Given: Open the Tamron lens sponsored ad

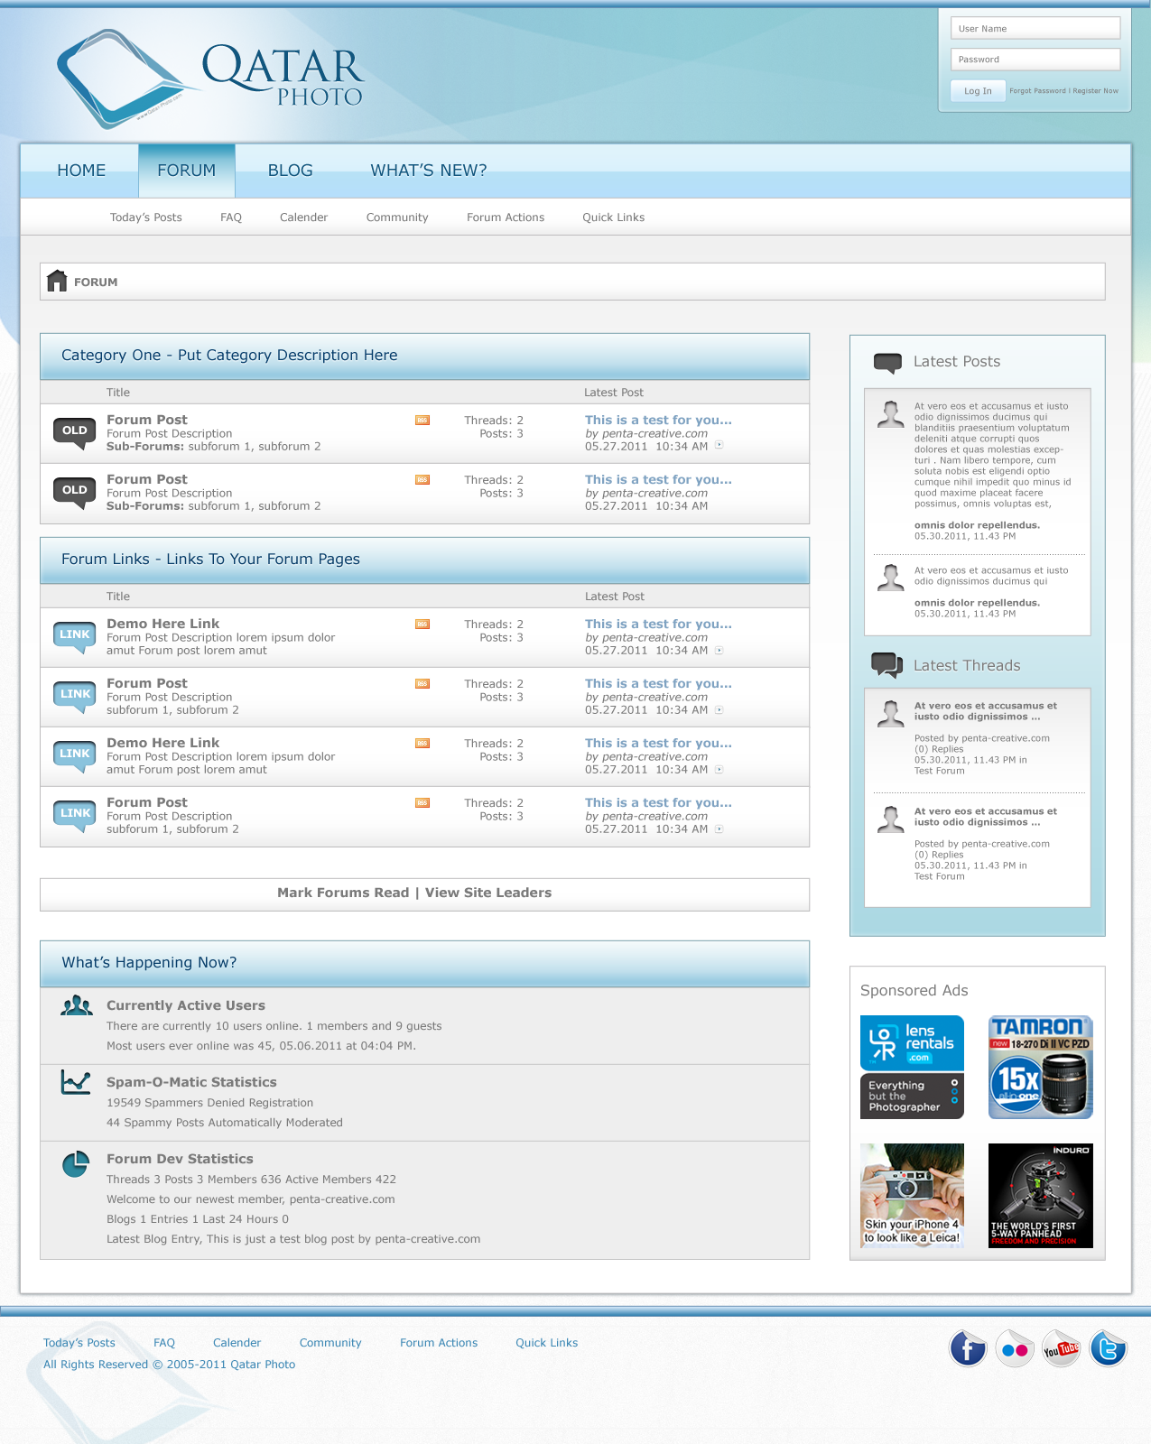Looking at the screenshot, I should tap(1040, 1067).
